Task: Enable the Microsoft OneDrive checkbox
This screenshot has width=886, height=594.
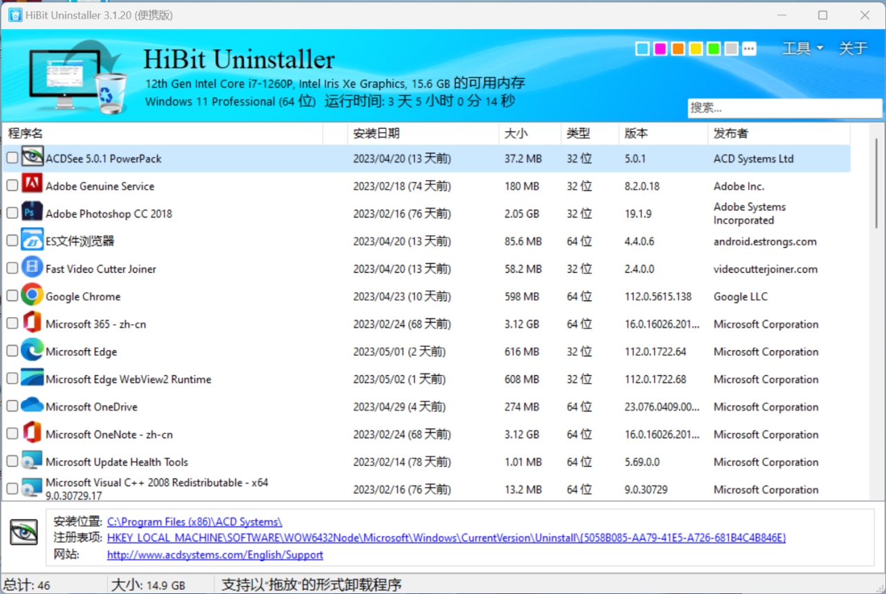Action: [12, 406]
